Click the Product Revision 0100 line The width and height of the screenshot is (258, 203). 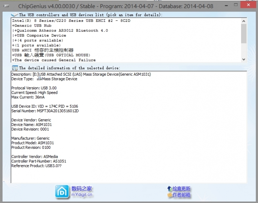click(x=31, y=147)
